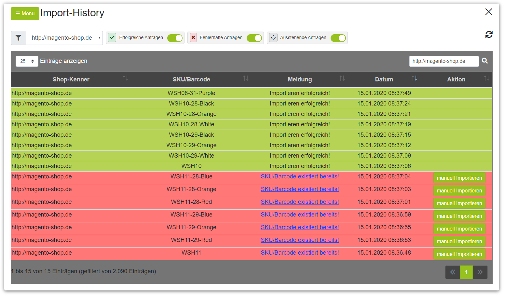Screen dimensions: 505x295
Task: Open error link for WSH11-28-Blue
Action: coord(300,176)
